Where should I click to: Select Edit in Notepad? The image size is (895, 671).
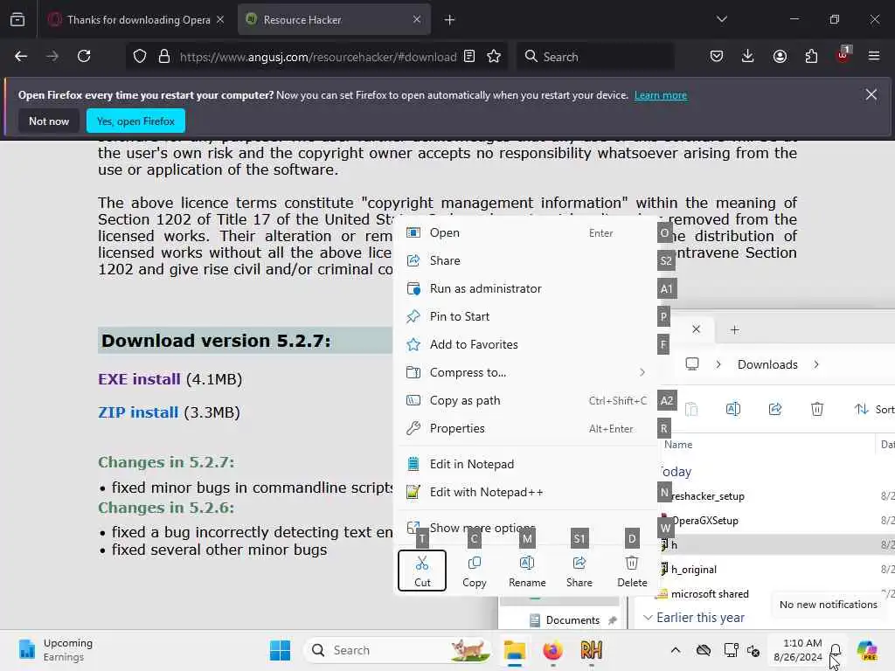coord(527,465)
